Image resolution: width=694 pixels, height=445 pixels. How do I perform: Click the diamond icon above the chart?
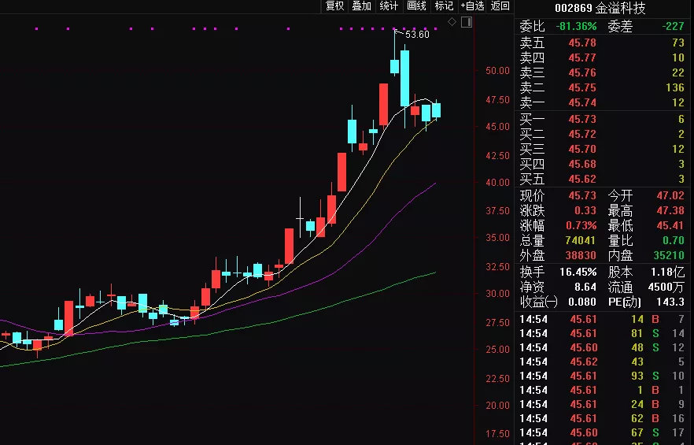click(452, 22)
